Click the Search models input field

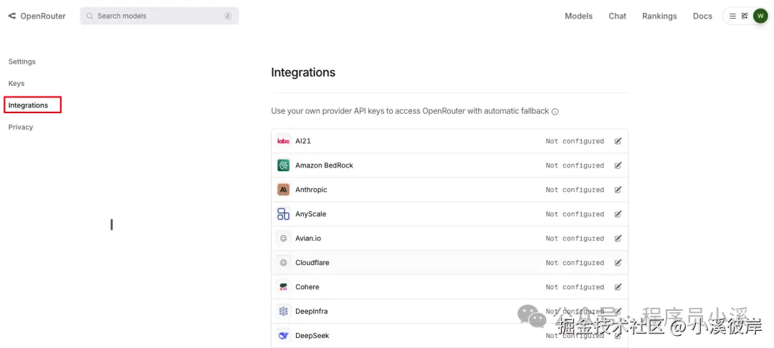pos(159,16)
